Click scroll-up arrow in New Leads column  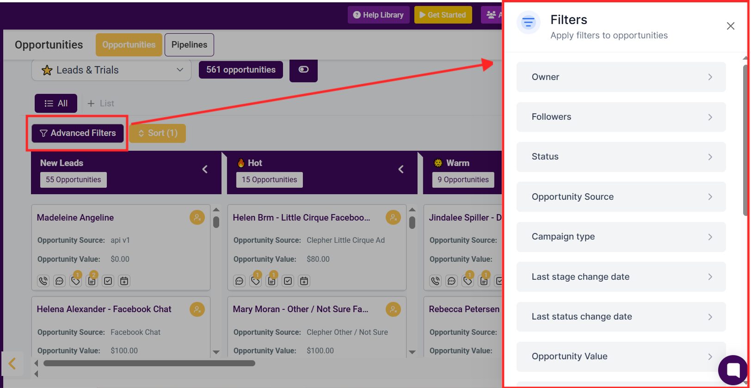point(216,210)
